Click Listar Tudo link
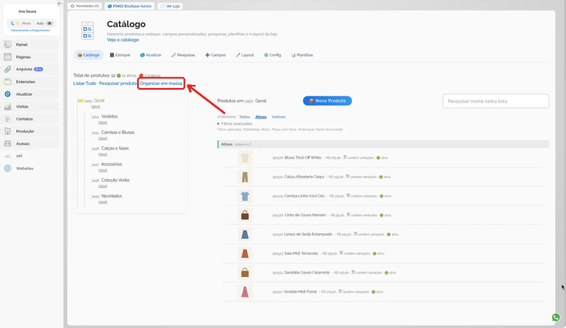The image size is (566, 328). pyautogui.click(x=84, y=84)
